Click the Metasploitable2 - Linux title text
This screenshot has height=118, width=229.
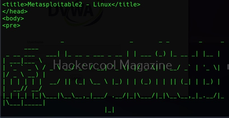pos(69,4)
